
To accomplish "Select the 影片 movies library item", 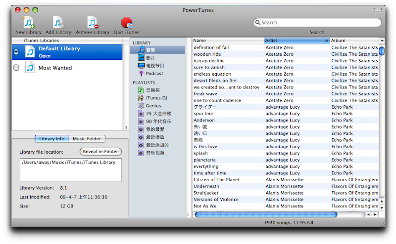I will [x=150, y=58].
